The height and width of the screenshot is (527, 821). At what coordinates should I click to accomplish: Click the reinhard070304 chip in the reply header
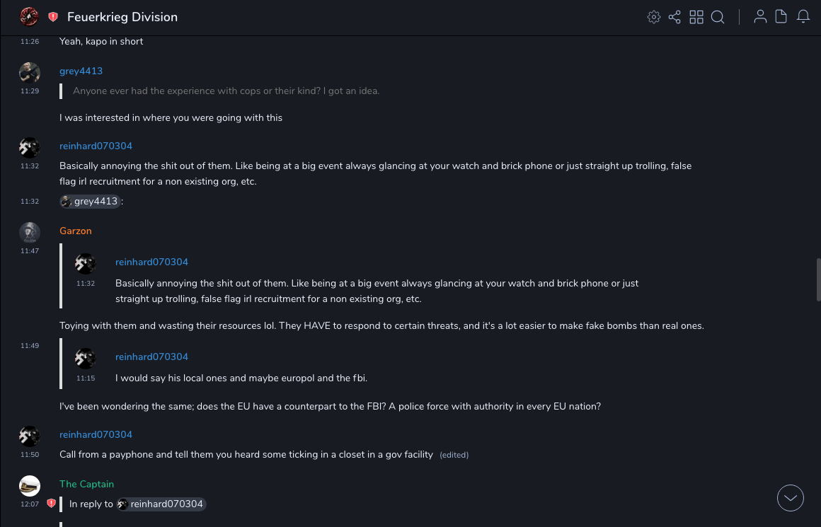pos(161,504)
